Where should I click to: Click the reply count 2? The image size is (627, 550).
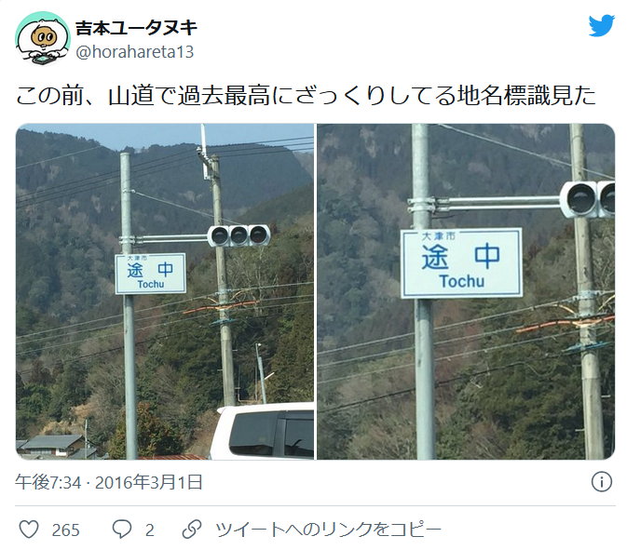pos(150,530)
